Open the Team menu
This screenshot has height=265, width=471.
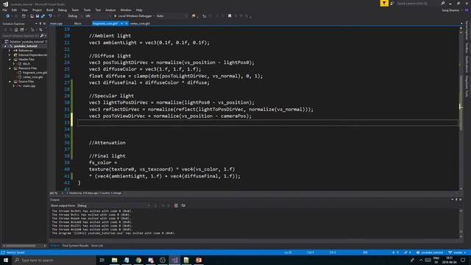[x=75, y=10]
